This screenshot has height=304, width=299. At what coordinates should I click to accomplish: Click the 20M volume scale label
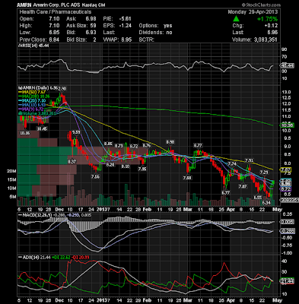[x=11, y=171]
